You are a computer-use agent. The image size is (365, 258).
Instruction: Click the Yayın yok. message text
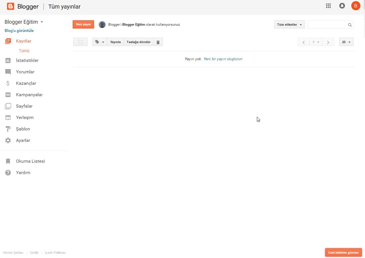[193, 59]
